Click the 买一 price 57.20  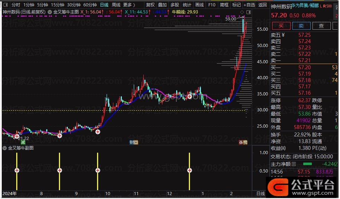click(304, 68)
